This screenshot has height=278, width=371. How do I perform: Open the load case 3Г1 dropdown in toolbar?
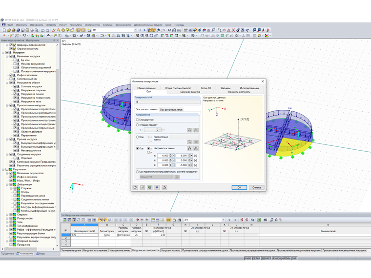pos(136,30)
